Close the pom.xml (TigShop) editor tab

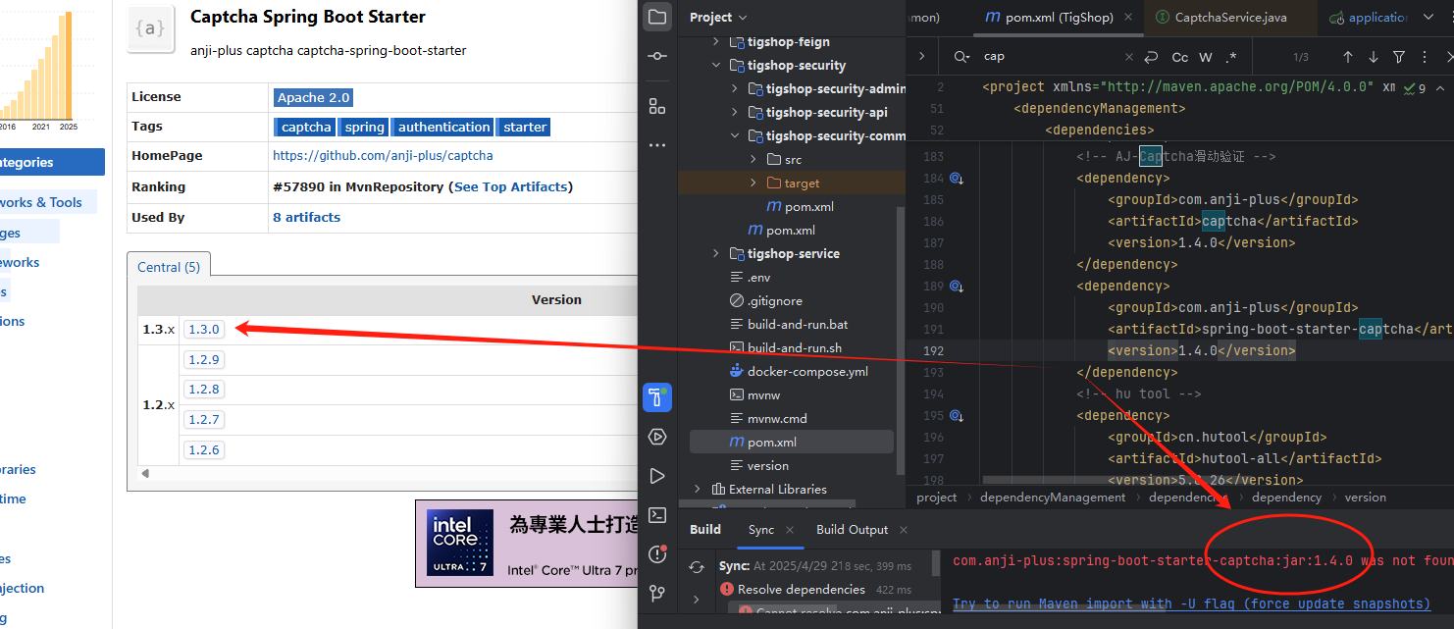[1127, 18]
